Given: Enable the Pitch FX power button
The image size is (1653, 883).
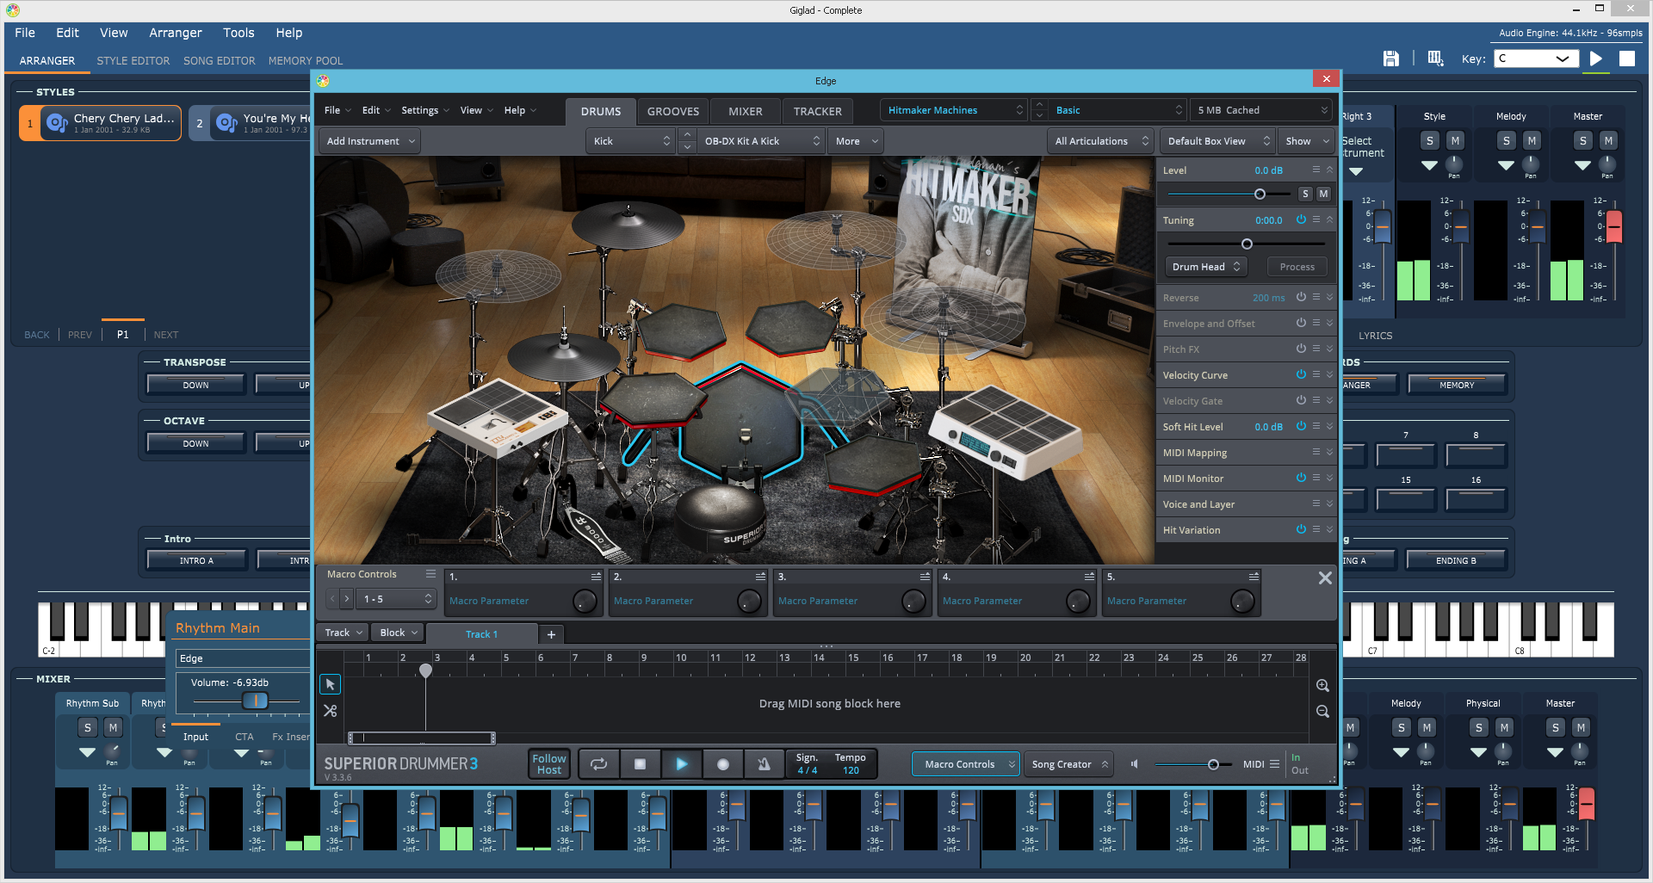Looking at the screenshot, I should tap(1301, 349).
